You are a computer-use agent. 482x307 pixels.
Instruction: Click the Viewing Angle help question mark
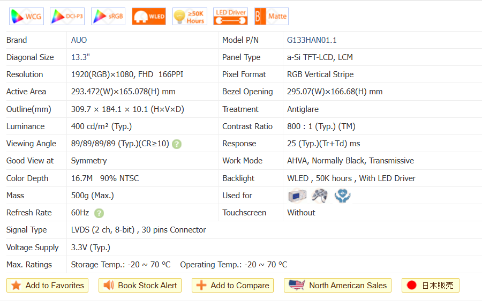177,144
